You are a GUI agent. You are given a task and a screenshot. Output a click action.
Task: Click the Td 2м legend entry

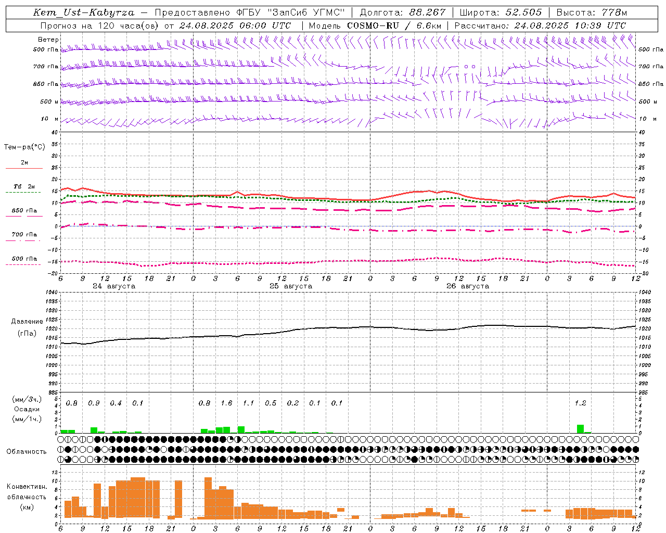[x=24, y=186]
